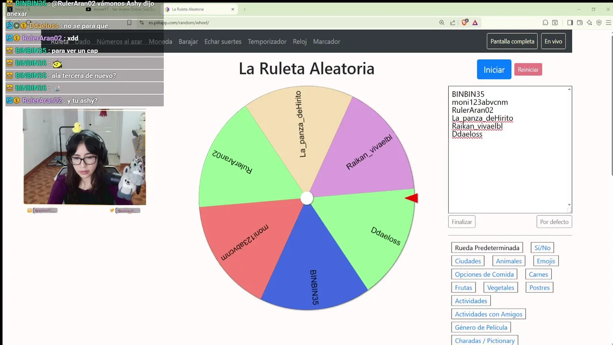Switch to the AnimeYT browser tab

click(121, 9)
